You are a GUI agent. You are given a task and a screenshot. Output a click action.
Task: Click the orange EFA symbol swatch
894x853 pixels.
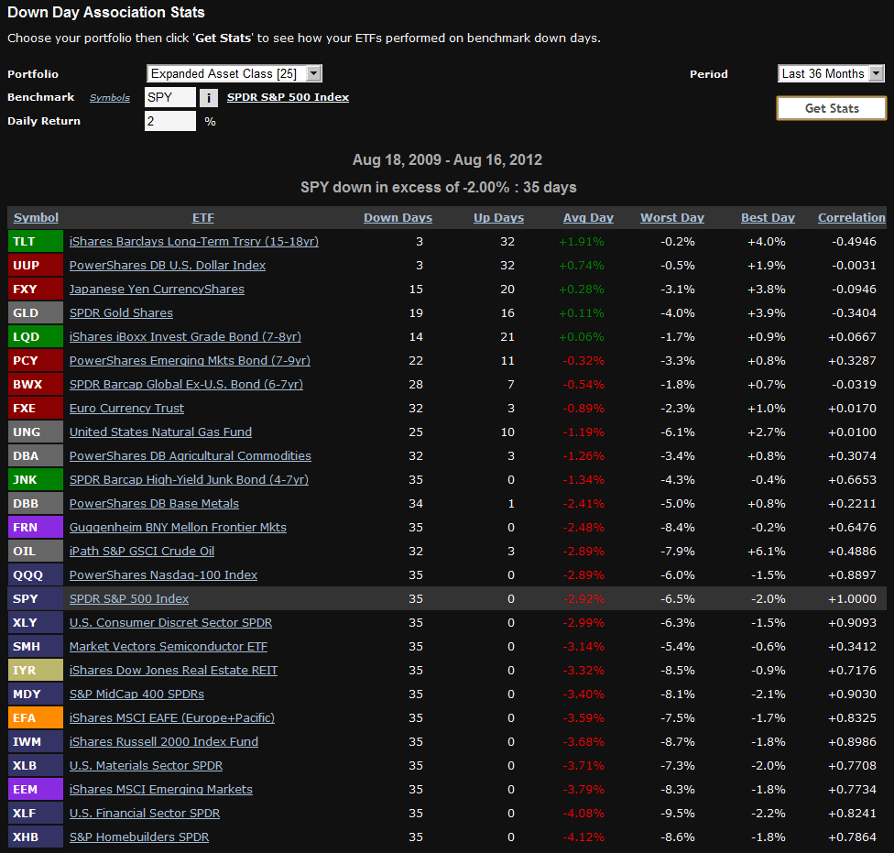(x=36, y=718)
